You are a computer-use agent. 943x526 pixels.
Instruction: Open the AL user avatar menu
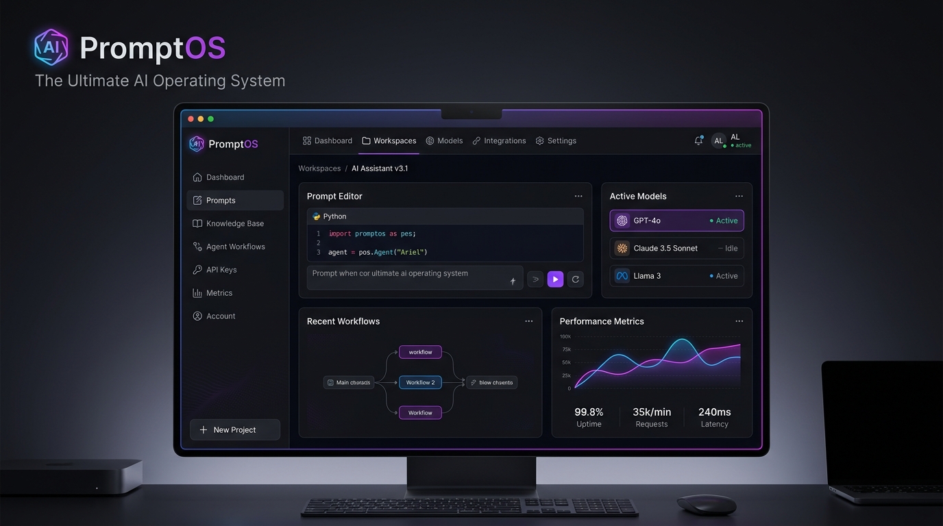click(718, 141)
